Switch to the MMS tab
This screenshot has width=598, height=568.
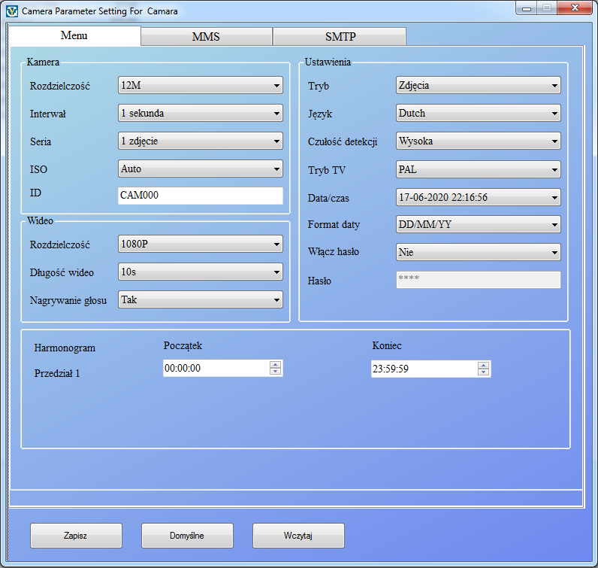(x=206, y=37)
